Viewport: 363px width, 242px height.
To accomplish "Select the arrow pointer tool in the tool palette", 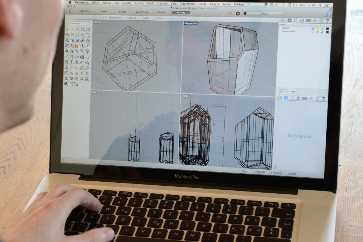I will [67, 29].
